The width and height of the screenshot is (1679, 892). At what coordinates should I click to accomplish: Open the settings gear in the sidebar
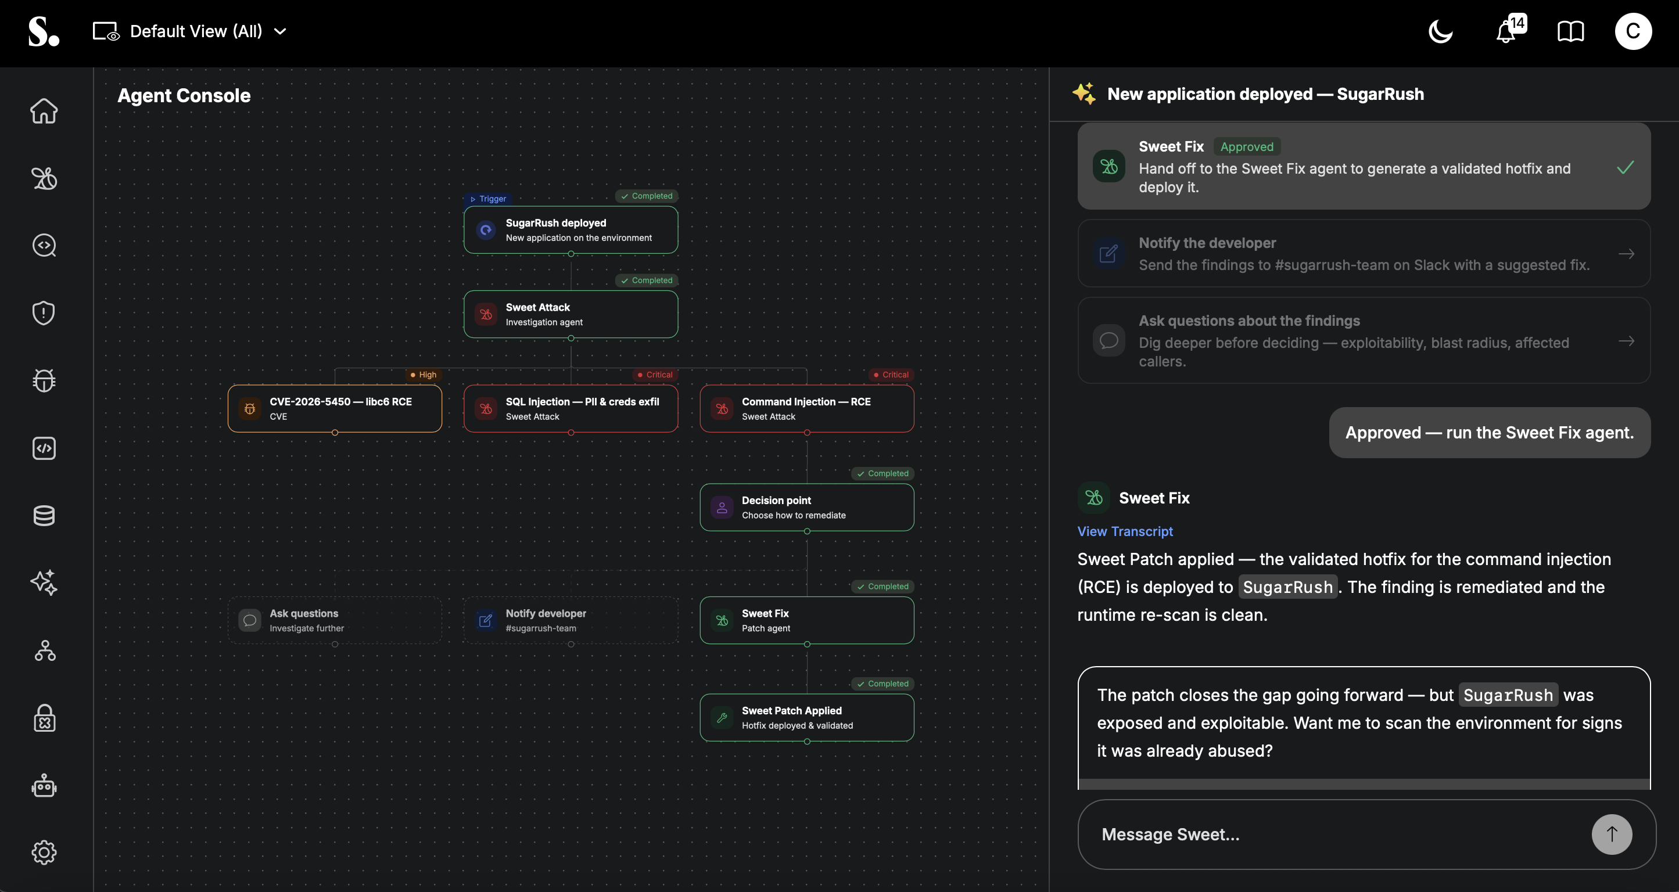(x=44, y=853)
